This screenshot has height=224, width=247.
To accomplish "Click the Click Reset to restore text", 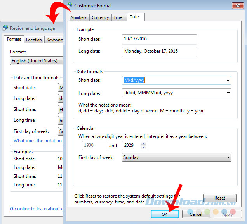I will coord(127,199).
